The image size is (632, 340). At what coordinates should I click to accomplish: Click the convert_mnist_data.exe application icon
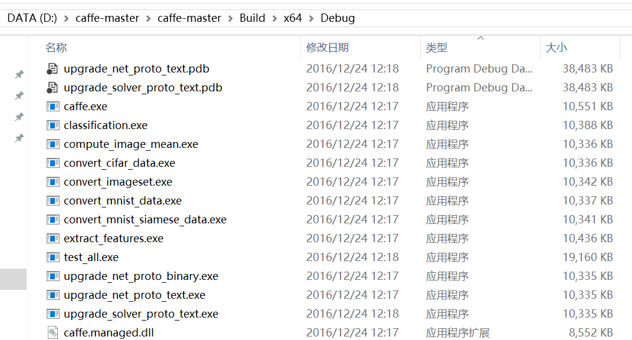[53, 201]
